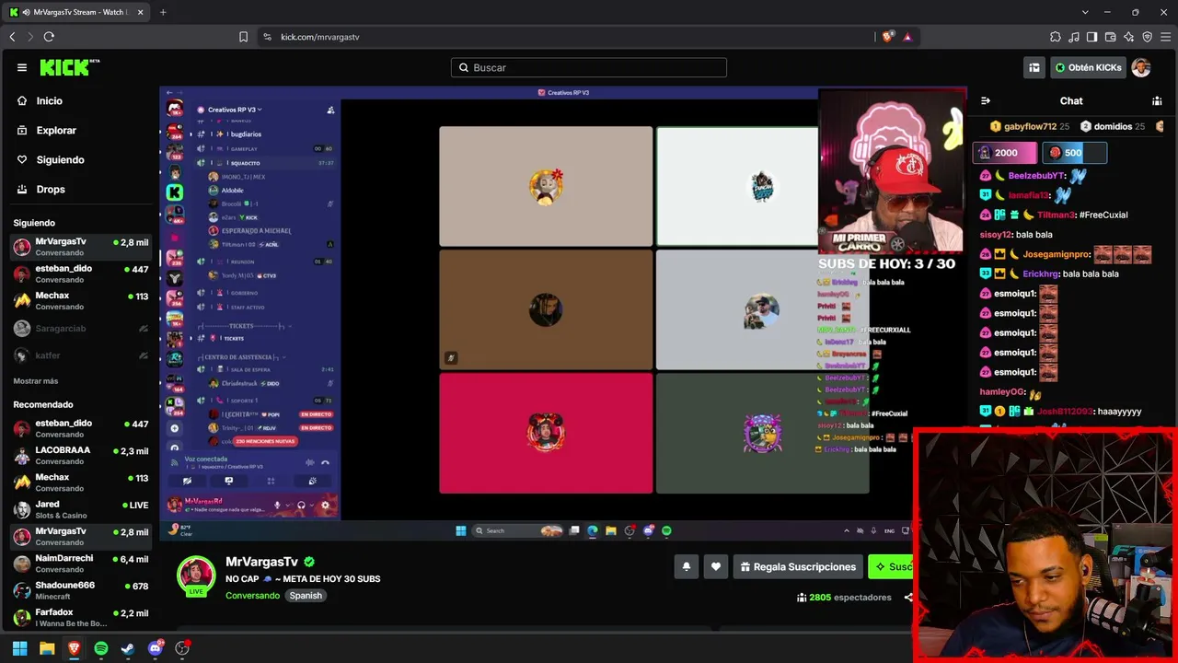Open browser extensions puzzle icon

click(1056, 37)
